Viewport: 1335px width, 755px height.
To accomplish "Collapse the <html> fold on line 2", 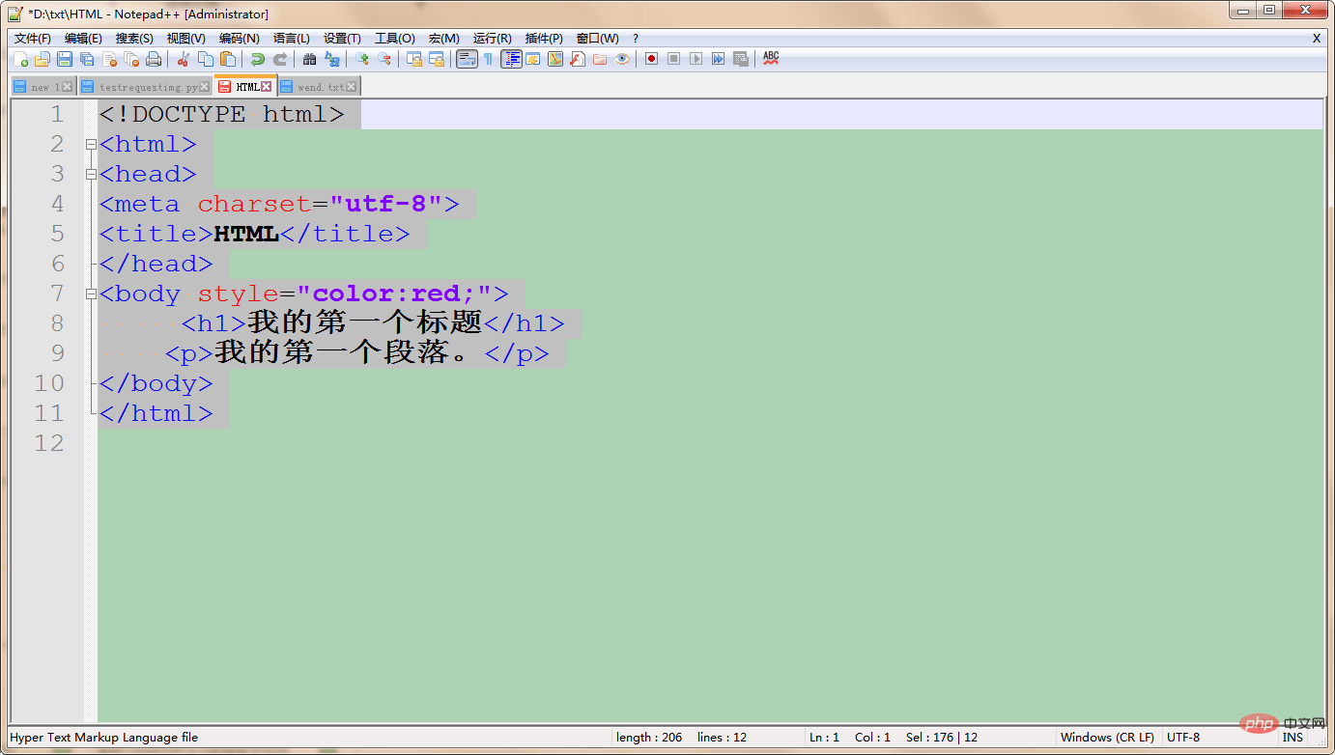I will pos(91,145).
